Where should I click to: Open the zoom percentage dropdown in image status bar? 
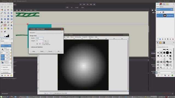(x=51, y=93)
